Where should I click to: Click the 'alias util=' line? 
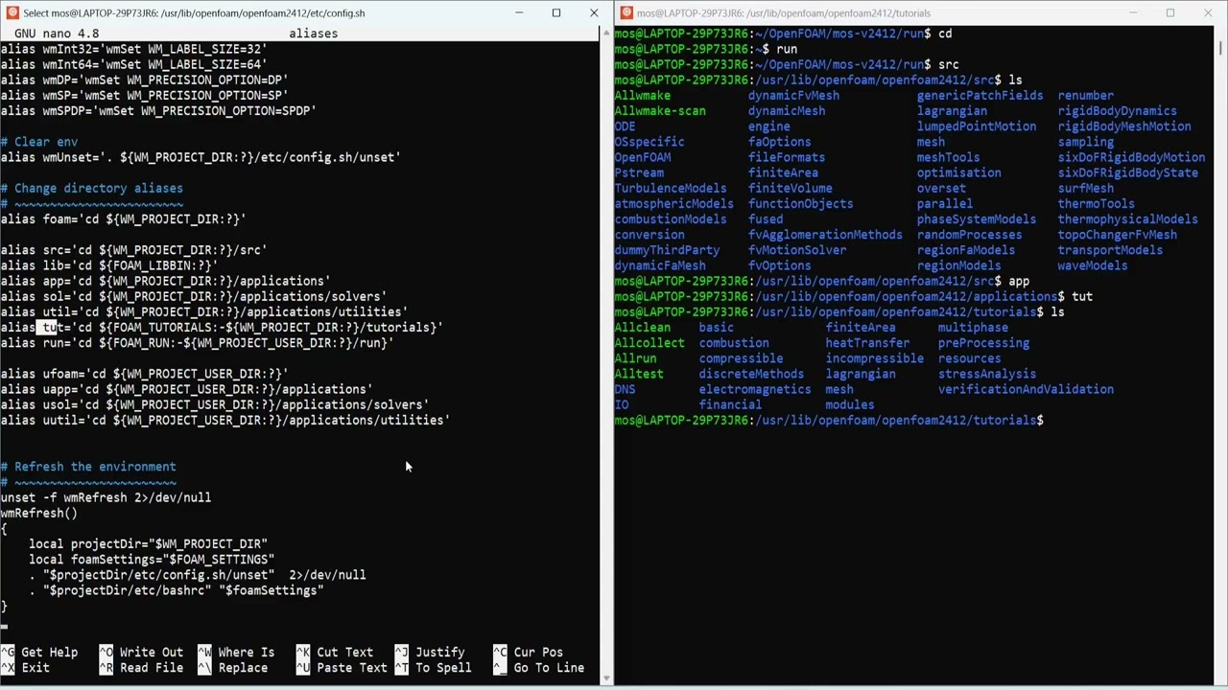coord(204,311)
